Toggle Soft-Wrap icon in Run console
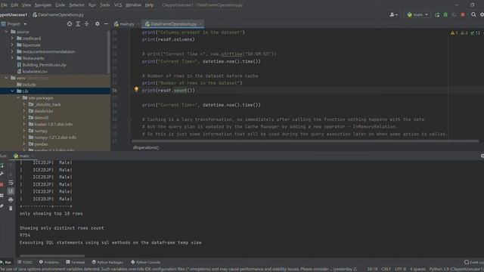The width and height of the screenshot is (484, 272). pyautogui.click(x=11, y=183)
